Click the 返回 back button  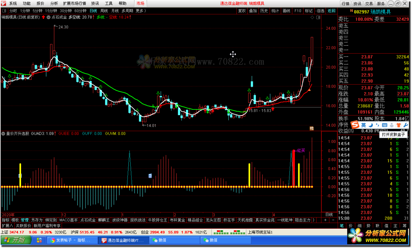click(331, 11)
